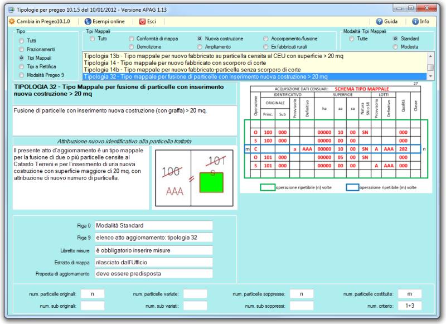Viewport: 446px width, 324px height.
Task: Select the Modesta modality radio button
Action: click(x=395, y=47)
